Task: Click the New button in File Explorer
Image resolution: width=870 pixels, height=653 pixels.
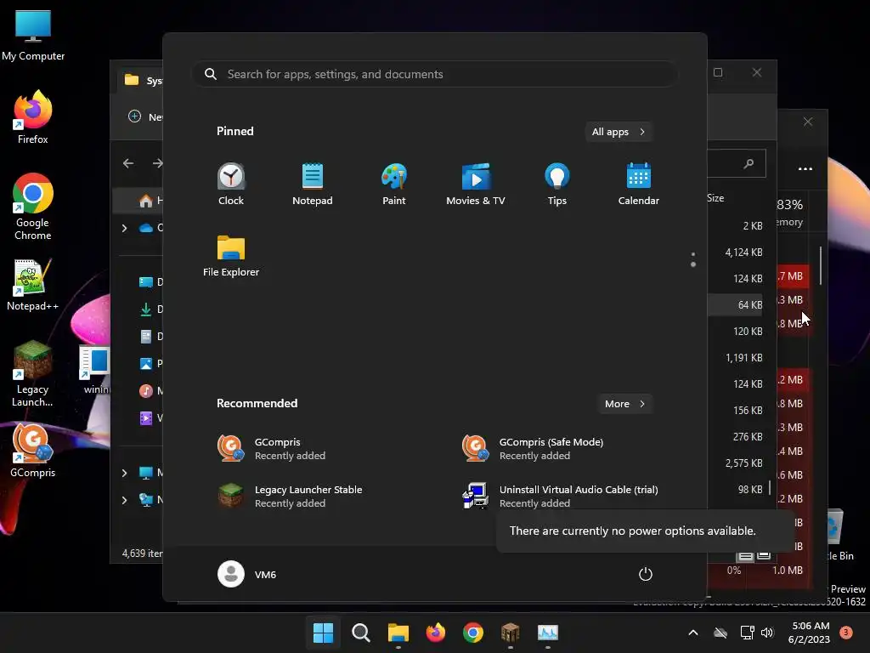Action: coord(145,116)
